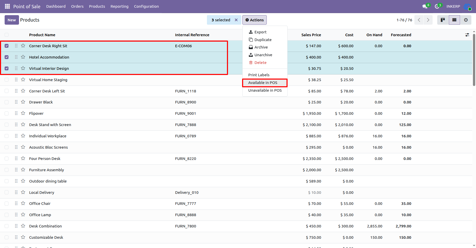
Task: Sort by Sales Price column header
Action: point(311,35)
